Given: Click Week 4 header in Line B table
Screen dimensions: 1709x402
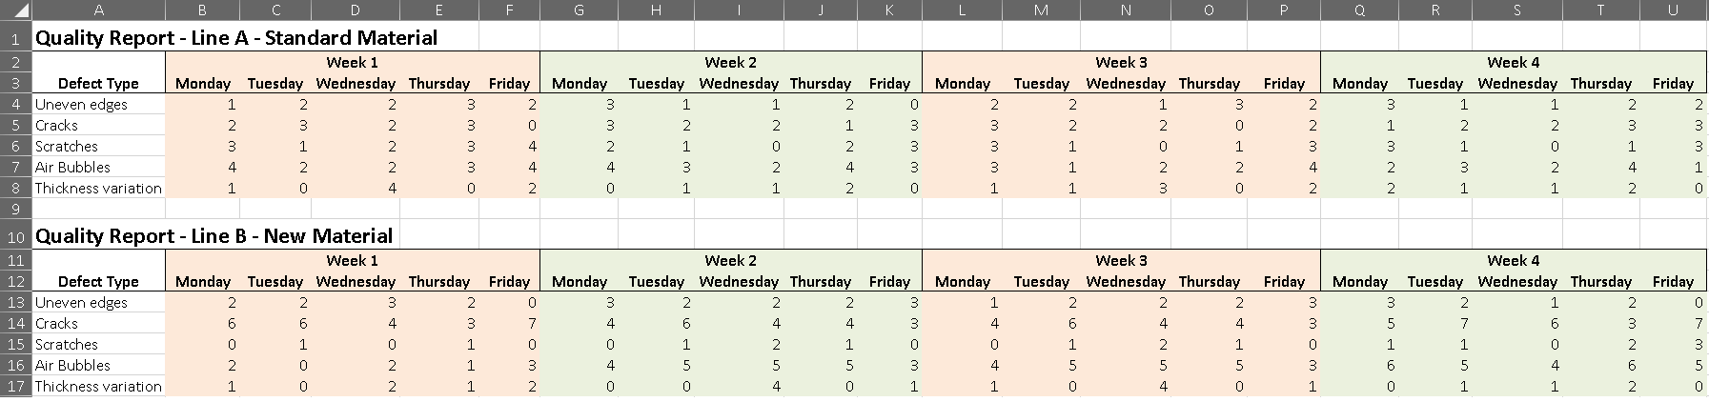Looking at the screenshot, I should point(1513,261).
